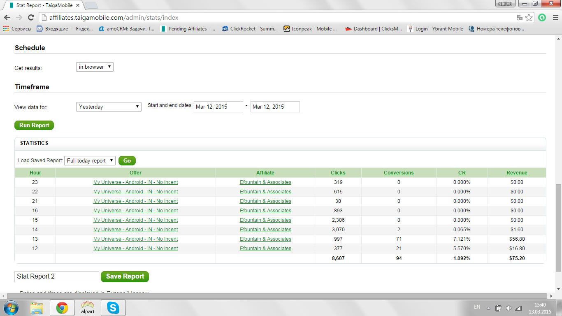Screen dimensions: 562x316
Task: Click the Run Report button
Action: [34, 125]
